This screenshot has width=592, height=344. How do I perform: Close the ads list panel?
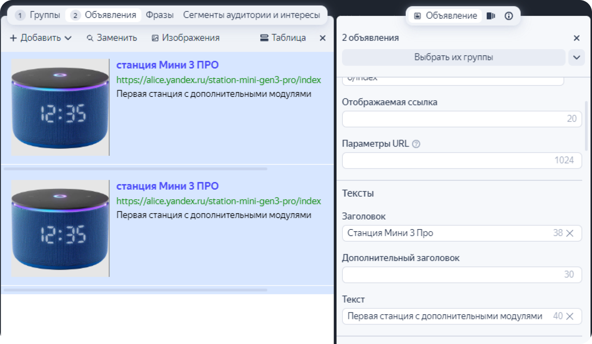(x=323, y=38)
